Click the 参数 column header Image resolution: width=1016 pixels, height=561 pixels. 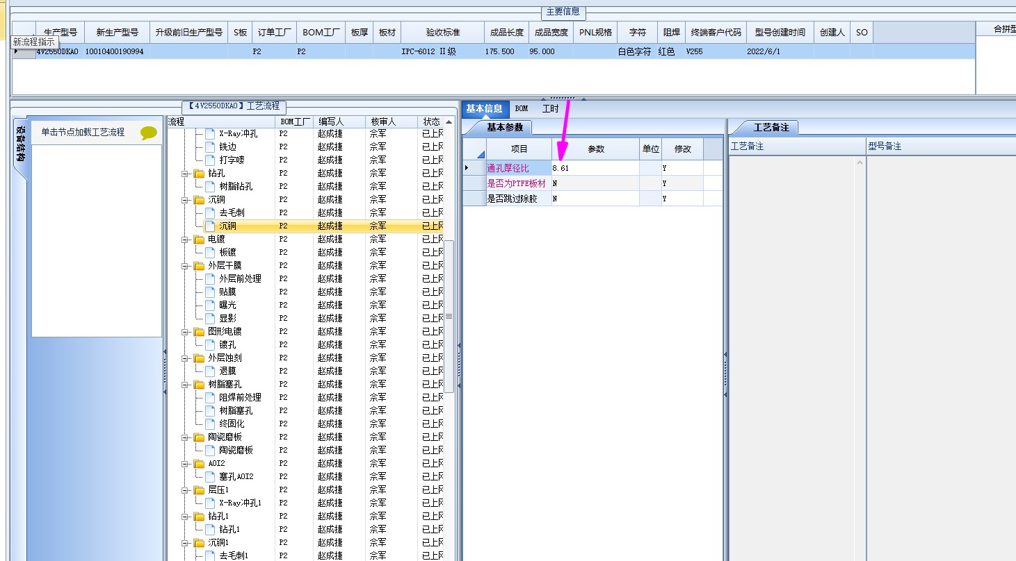596,149
